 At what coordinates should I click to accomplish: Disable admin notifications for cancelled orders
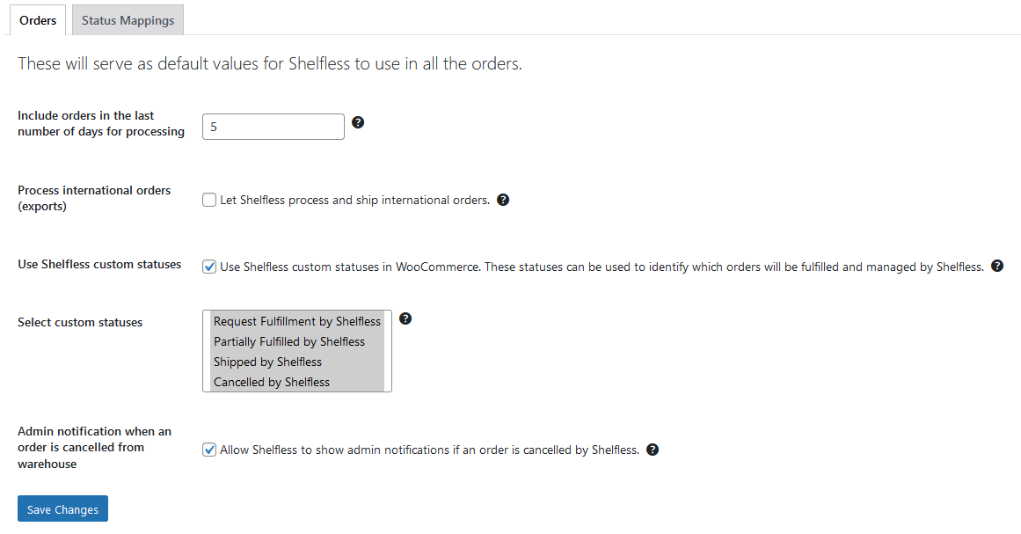pos(209,450)
